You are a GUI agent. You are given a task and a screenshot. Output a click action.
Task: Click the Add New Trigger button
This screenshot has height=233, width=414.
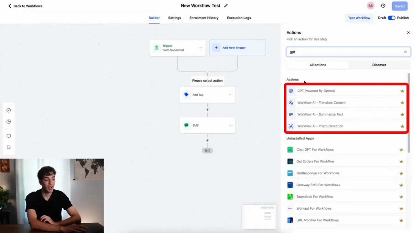[237, 48]
